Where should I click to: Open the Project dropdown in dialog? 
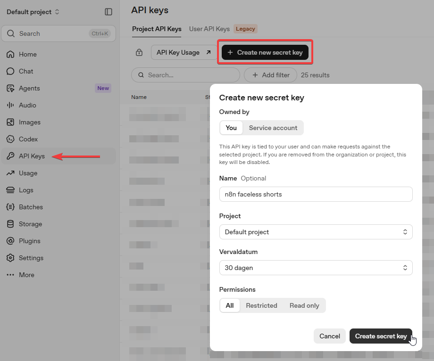point(316,232)
